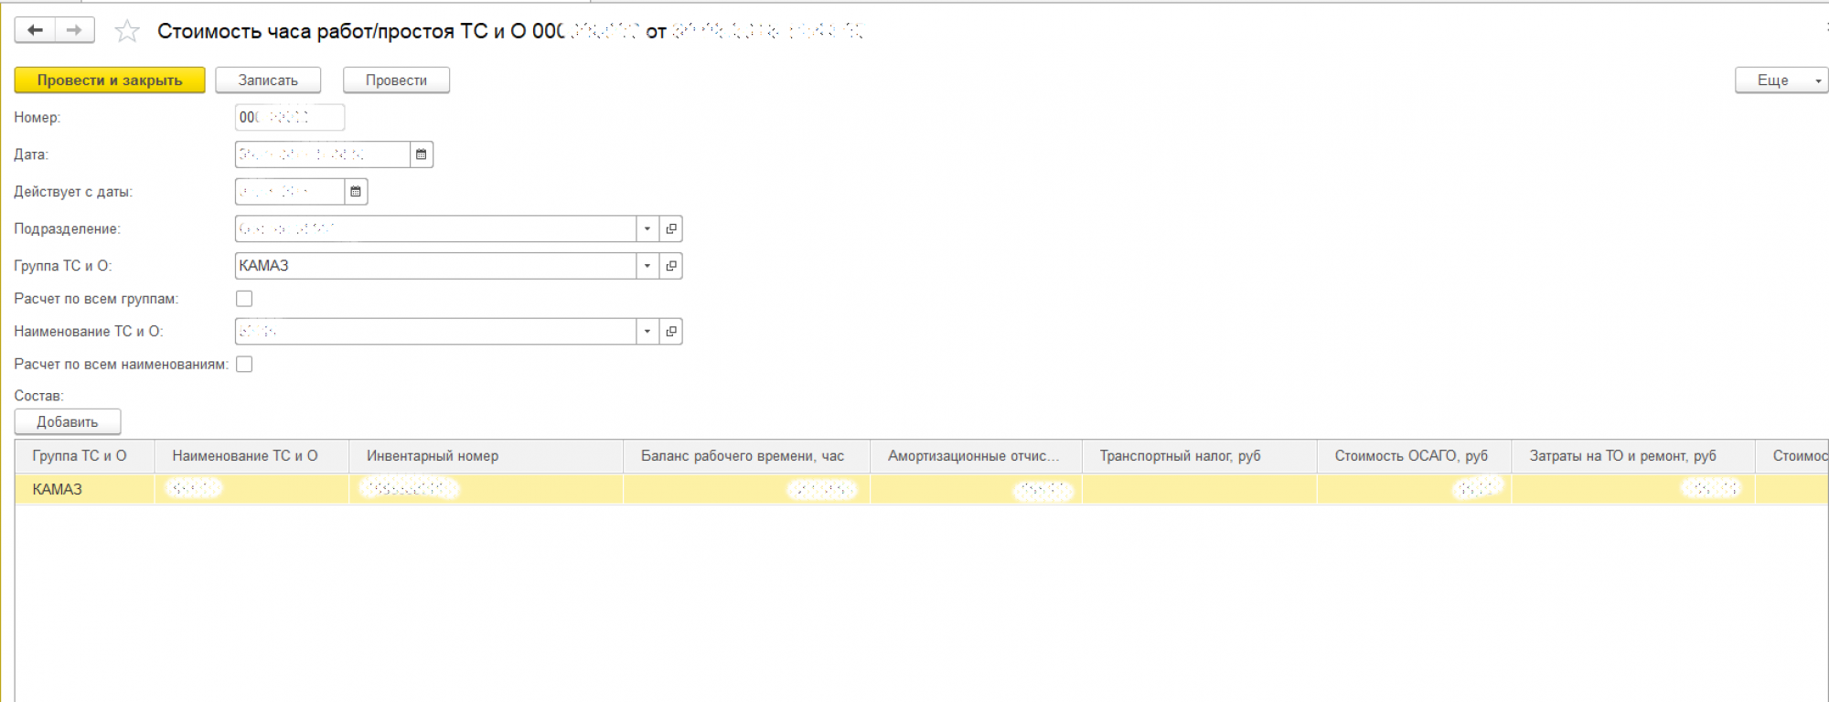This screenshot has width=1829, height=702.
Task: Open calendar for Действует с даты field
Action: click(356, 192)
